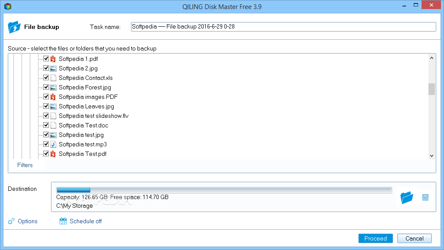Select the Softpedia 1.pdf file name
The width and height of the screenshot is (444, 250).
point(78,59)
